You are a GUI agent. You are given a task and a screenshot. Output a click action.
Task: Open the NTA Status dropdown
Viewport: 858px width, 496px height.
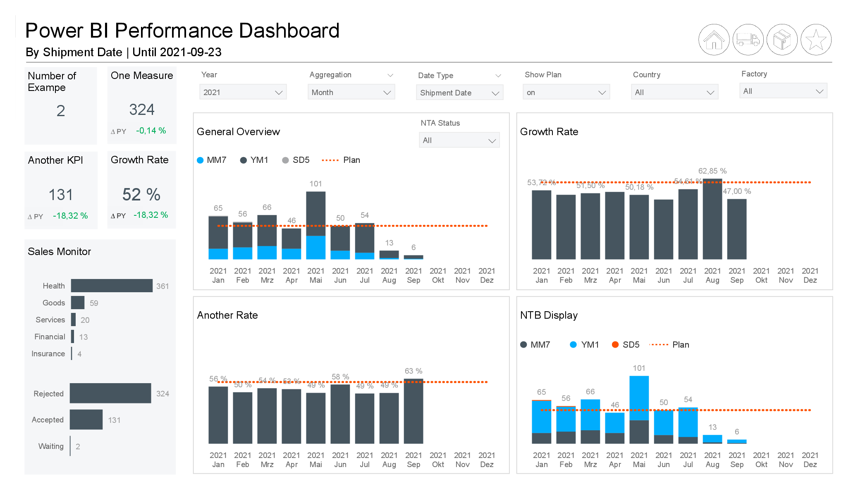[x=459, y=140]
